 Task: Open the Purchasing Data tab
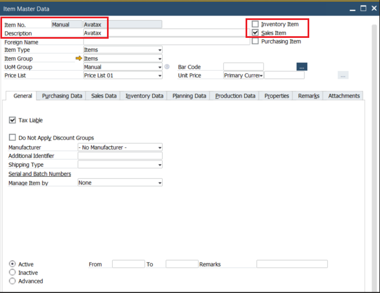pyautogui.click(x=62, y=96)
